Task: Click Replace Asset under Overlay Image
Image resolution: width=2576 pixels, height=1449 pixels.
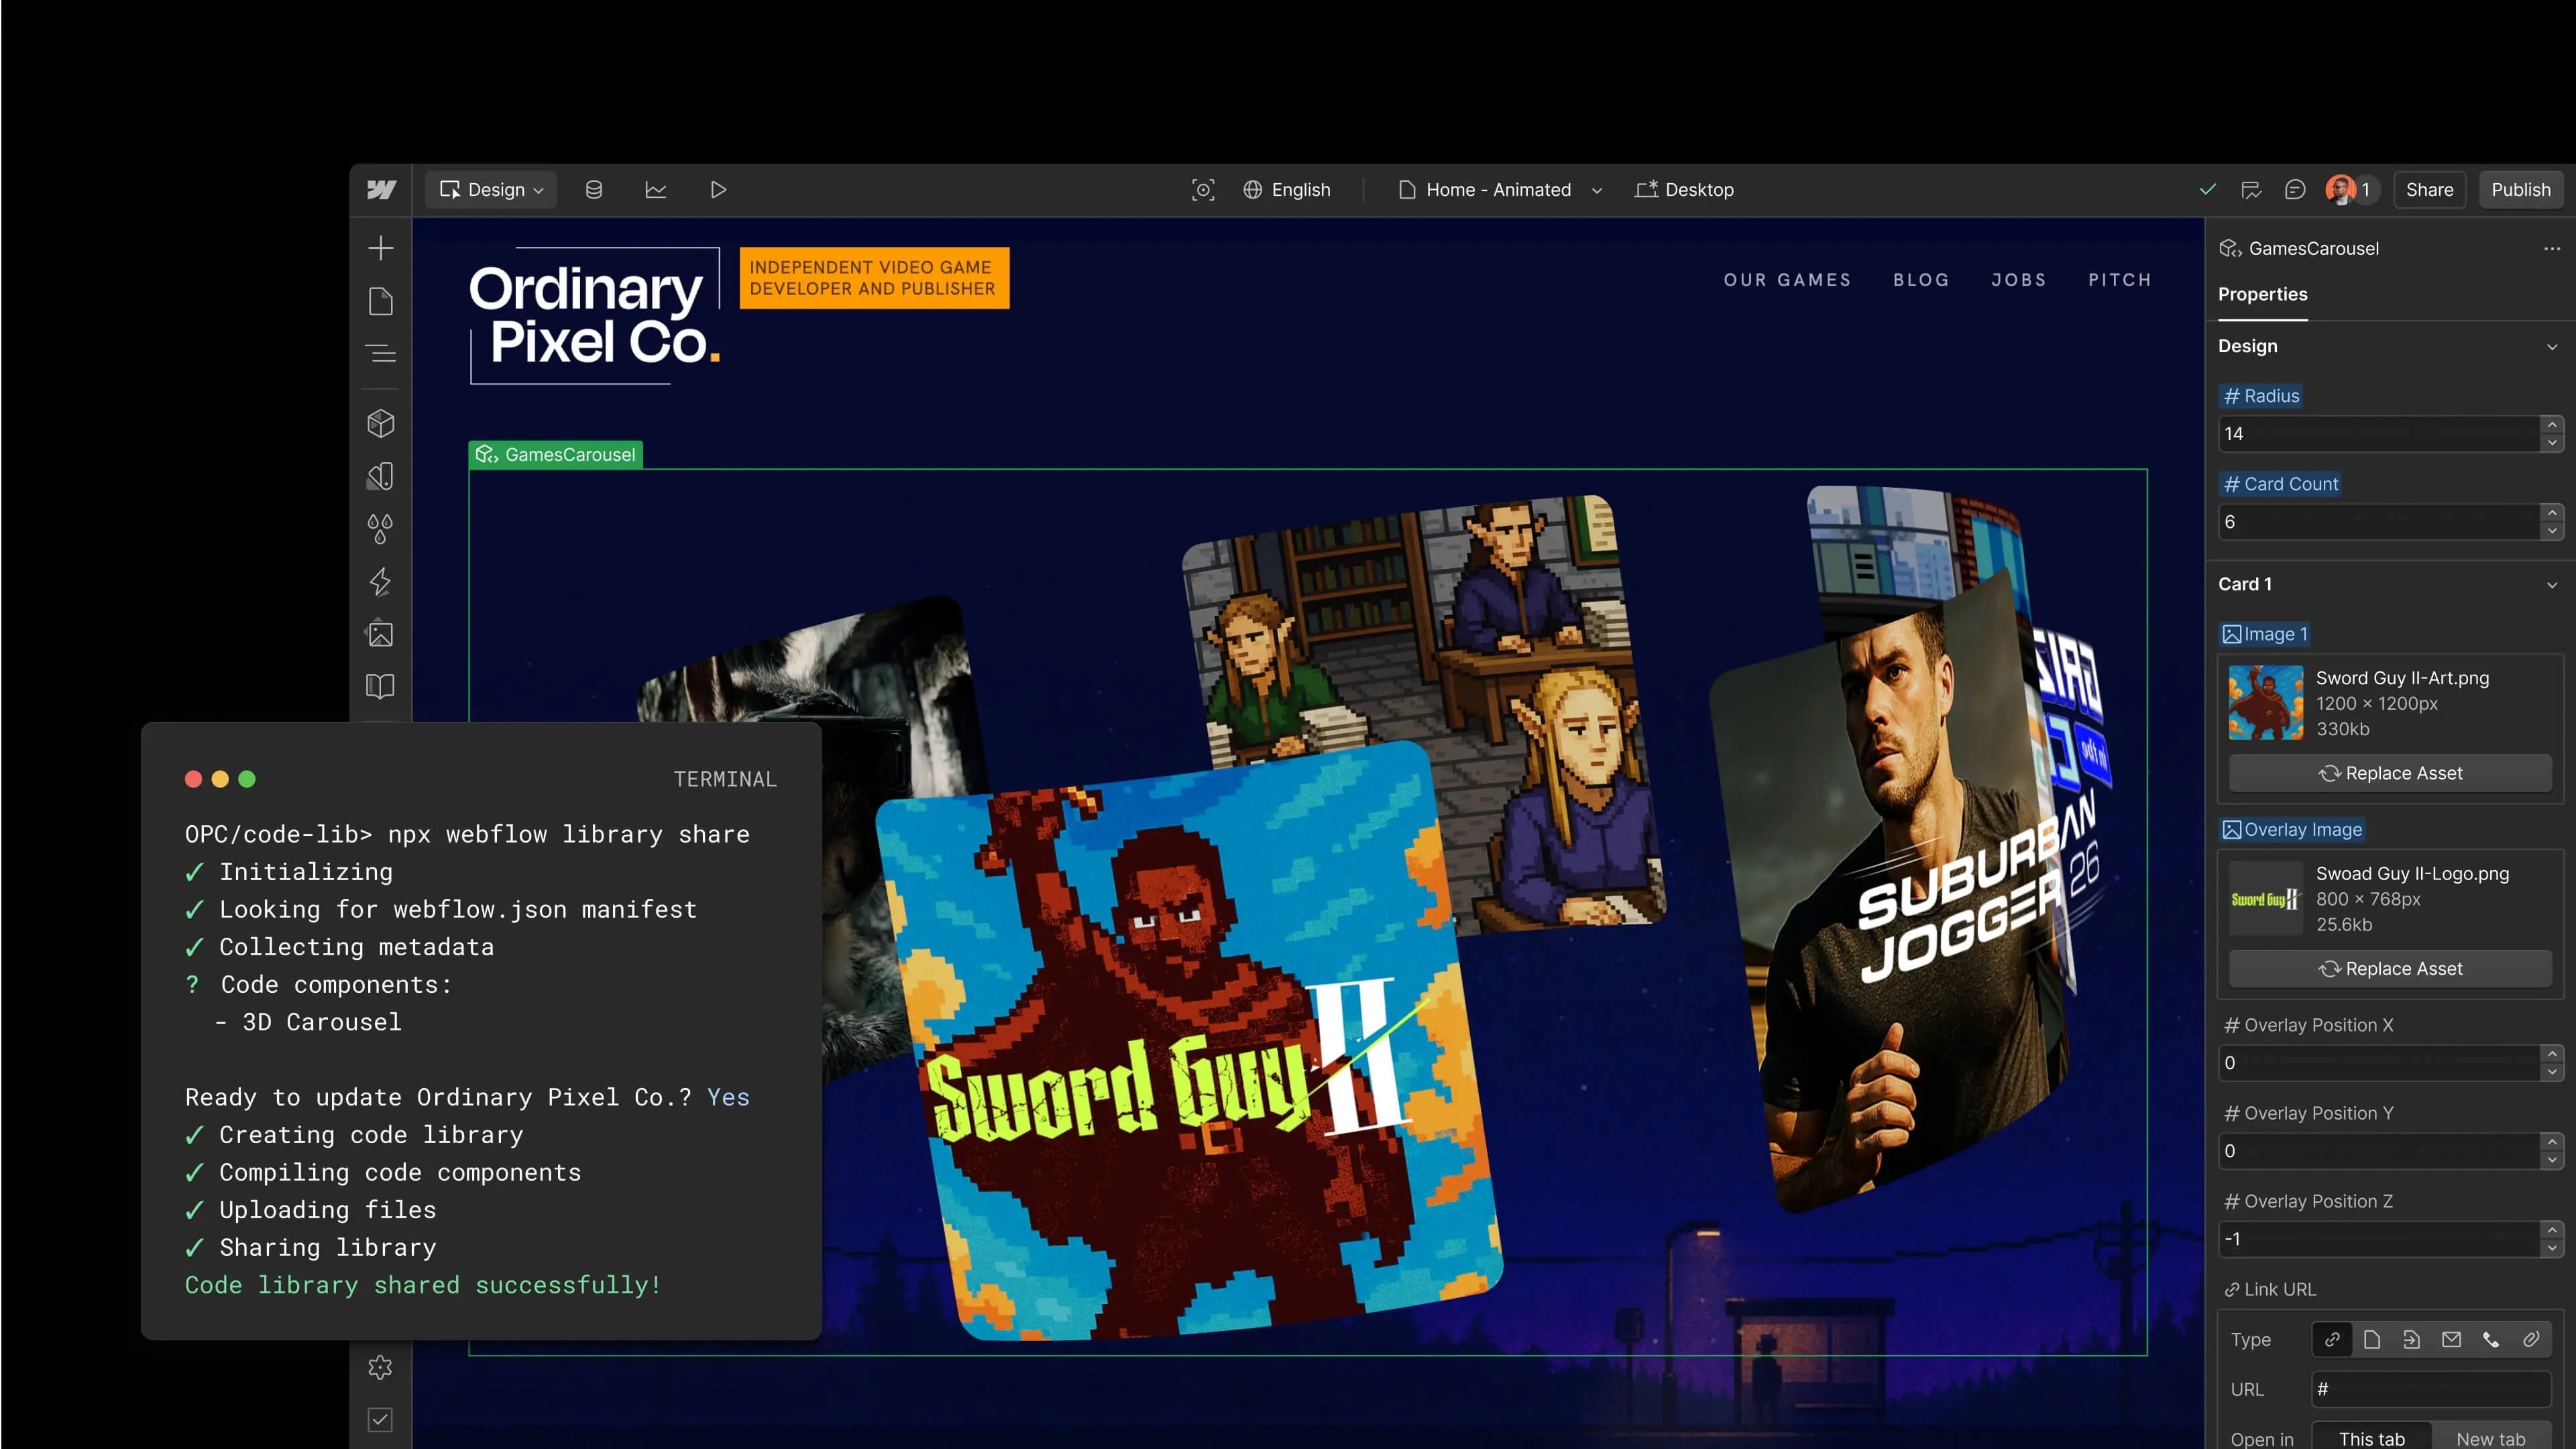Action: tap(2389, 968)
